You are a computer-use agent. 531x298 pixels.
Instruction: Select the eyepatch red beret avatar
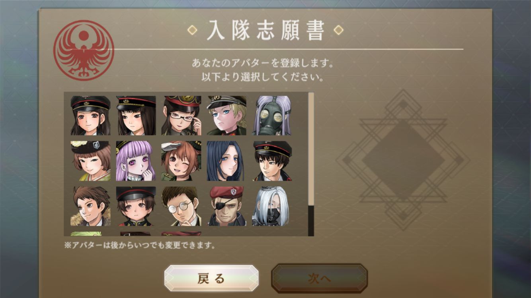click(x=226, y=206)
